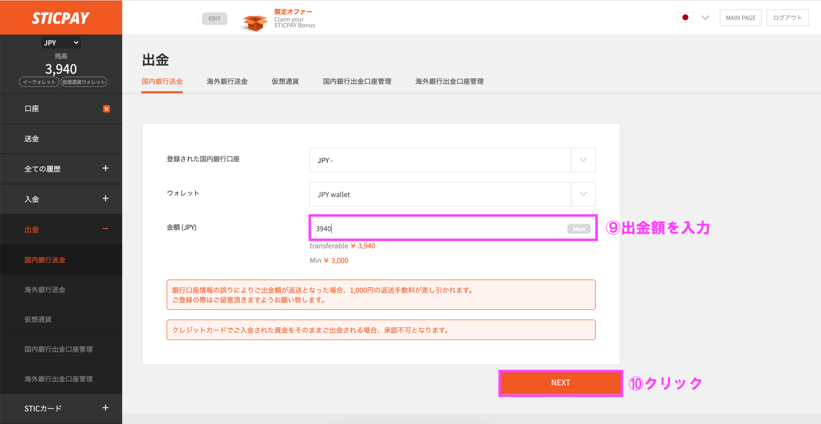Click the orange bonus box icon
The height and width of the screenshot is (424, 821).
coord(255,23)
